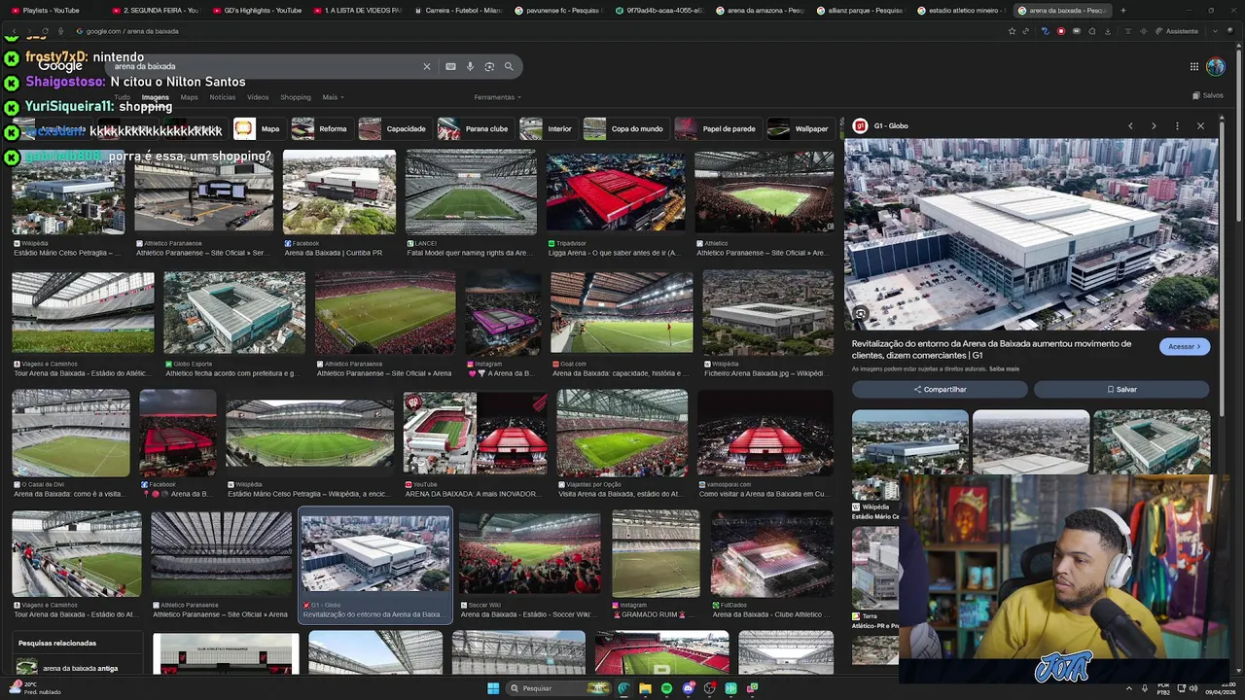The width and height of the screenshot is (1245, 700).
Task: Bookmark this page with the star icon
Action: [1012, 31]
